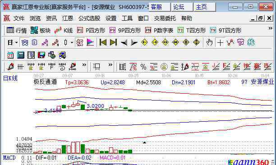The image size is (276, 165).
Task: Click yellow diamond right-arrow icon
Action: (x=155, y=42)
